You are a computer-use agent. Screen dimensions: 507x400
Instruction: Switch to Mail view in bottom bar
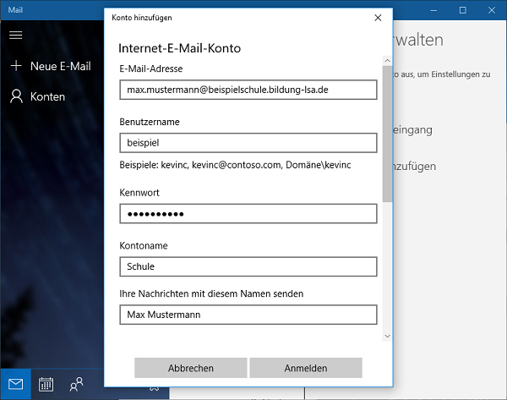click(x=15, y=384)
